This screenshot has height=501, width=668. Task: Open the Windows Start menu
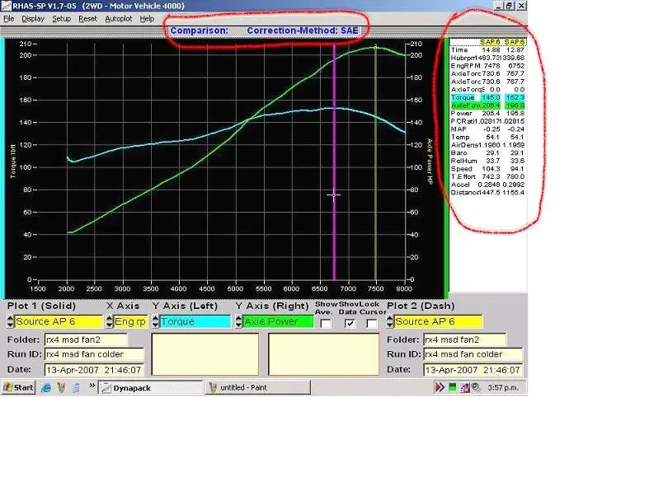point(18,387)
